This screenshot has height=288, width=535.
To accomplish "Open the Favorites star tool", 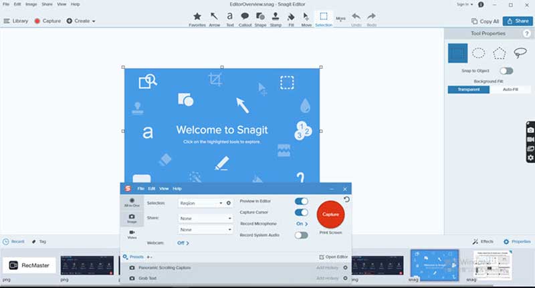I will pyautogui.click(x=197, y=17).
